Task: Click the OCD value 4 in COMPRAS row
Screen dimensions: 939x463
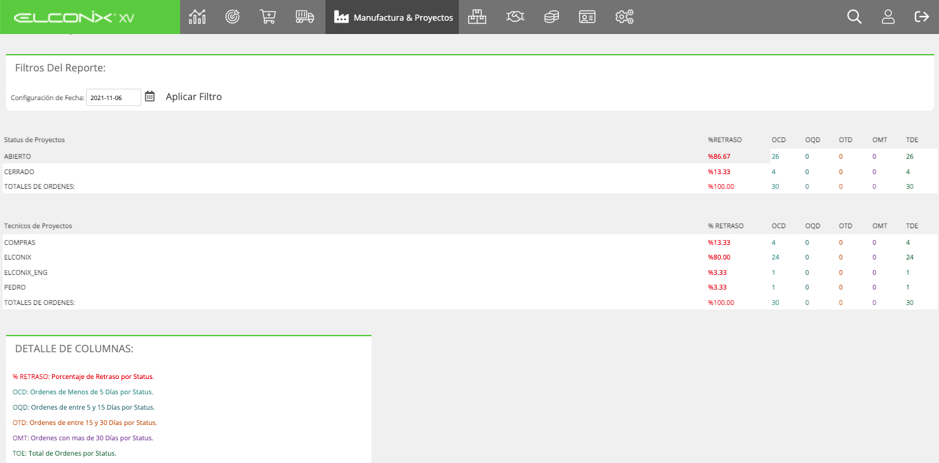Action: point(774,242)
